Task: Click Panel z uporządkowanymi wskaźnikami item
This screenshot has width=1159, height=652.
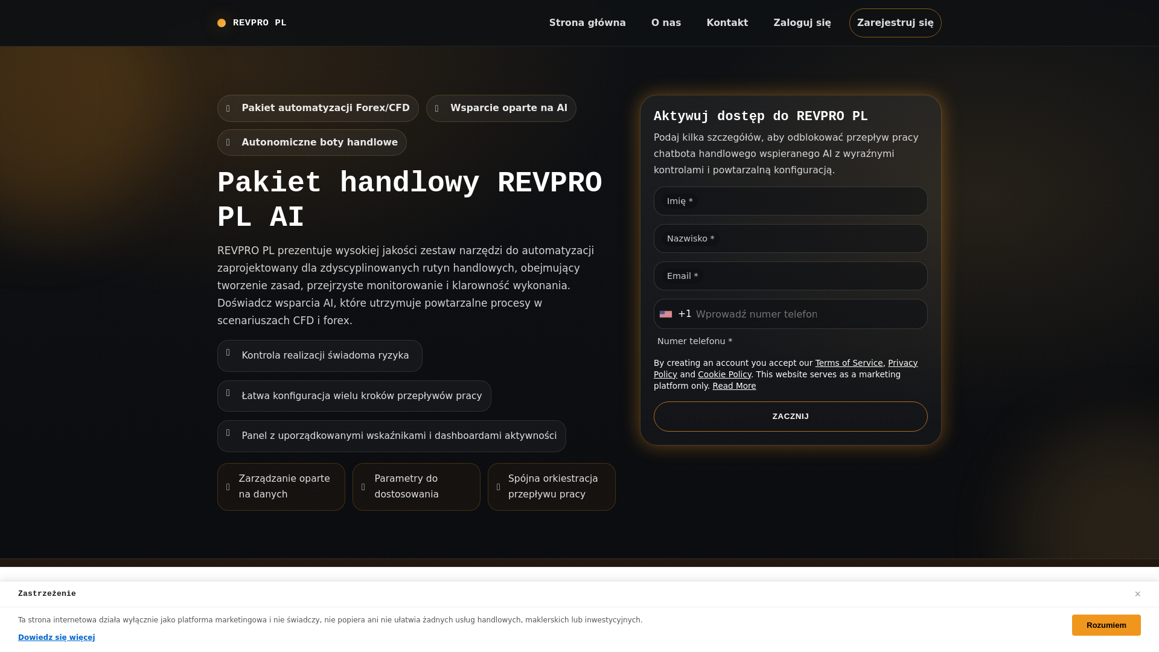Action: 392,436
